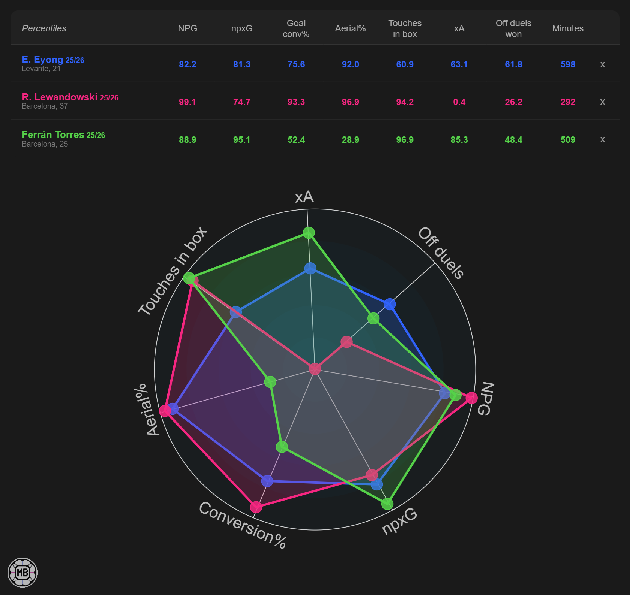Click the Off duels radar axis label
Screen dimensions: 630x595
click(x=441, y=253)
